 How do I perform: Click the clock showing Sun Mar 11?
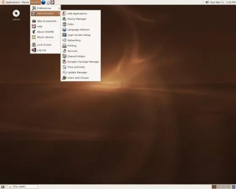coord(223,2)
